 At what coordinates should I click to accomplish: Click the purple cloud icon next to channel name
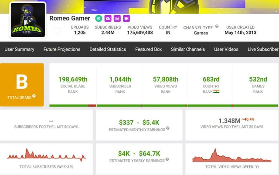tap(108, 18)
